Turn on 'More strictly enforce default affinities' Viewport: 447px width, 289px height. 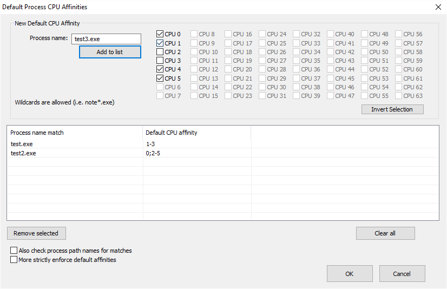[14, 260]
